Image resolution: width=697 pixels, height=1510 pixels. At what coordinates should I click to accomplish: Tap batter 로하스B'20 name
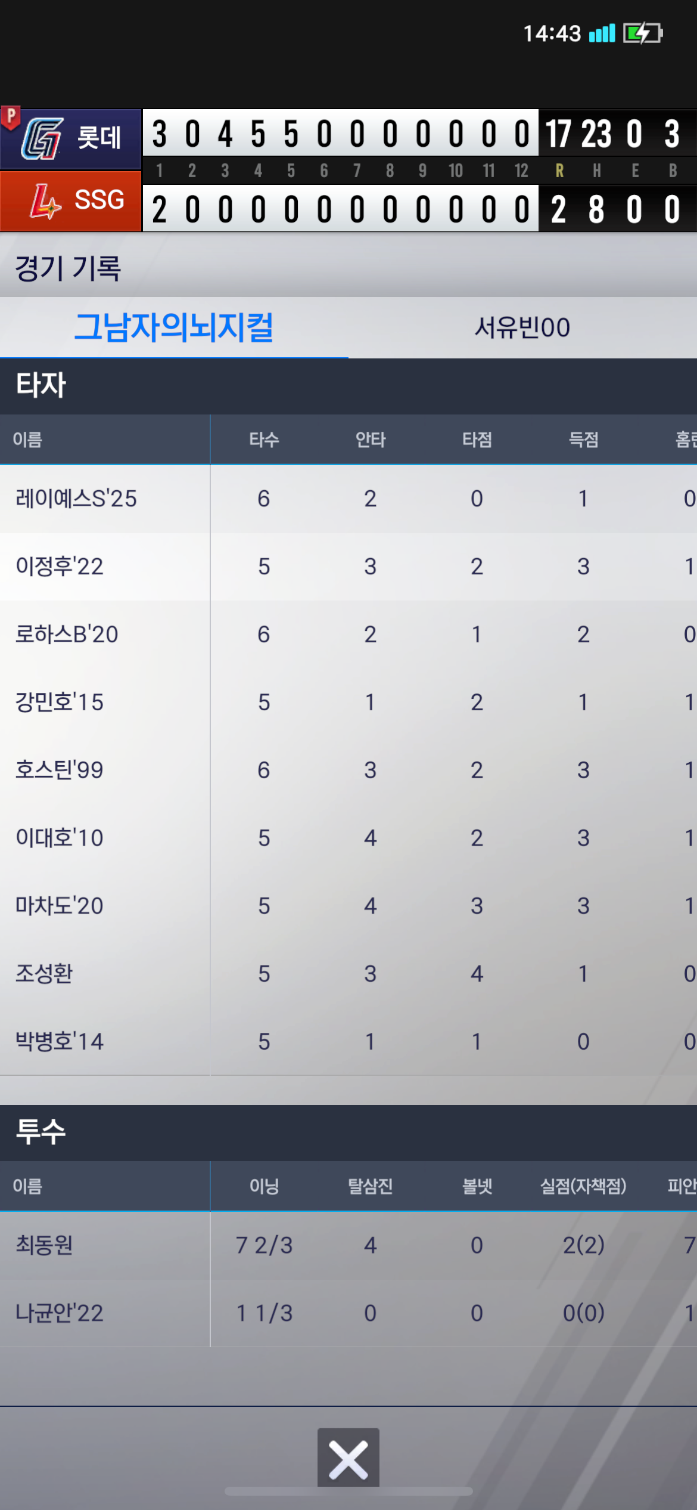tap(67, 635)
